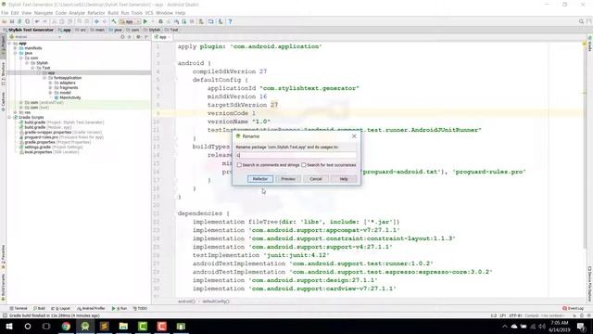Click the Preview button in Rename dialog
The image size is (593, 334).
pyautogui.click(x=288, y=179)
